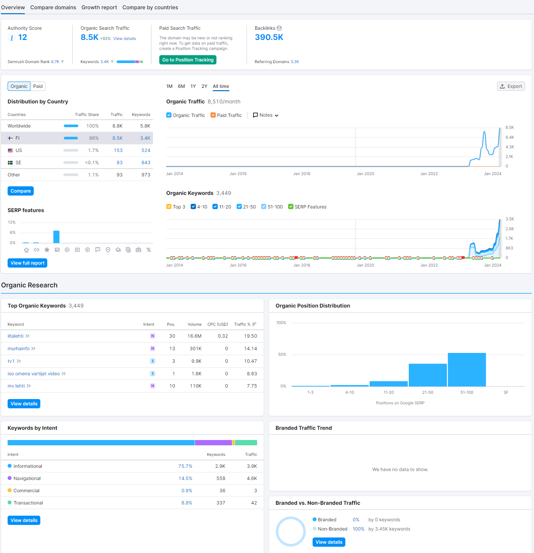
Task: Click the image pack SERP feature icon
Action: tap(57, 250)
